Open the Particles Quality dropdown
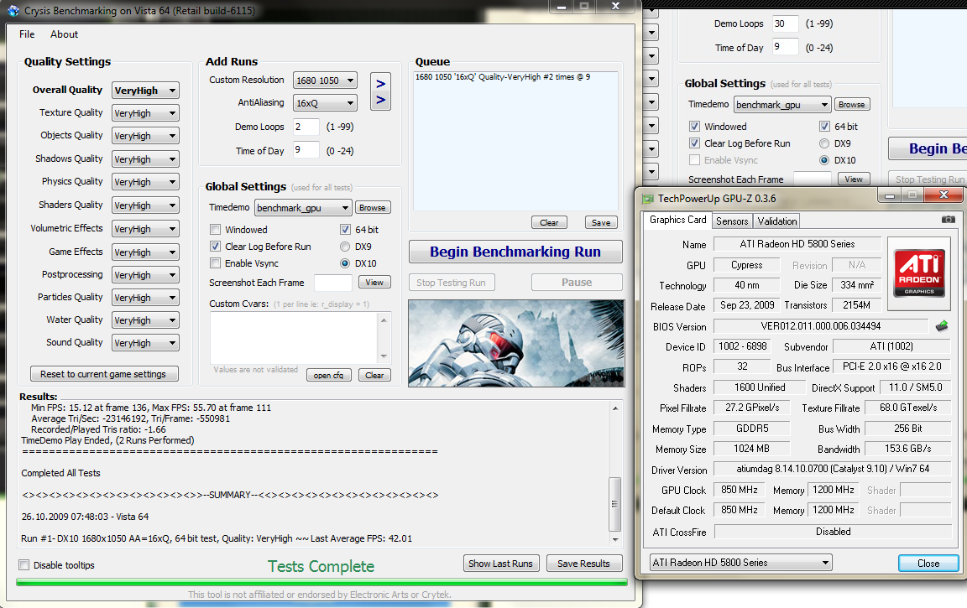The width and height of the screenshot is (967, 608). (x=145, y=298)
